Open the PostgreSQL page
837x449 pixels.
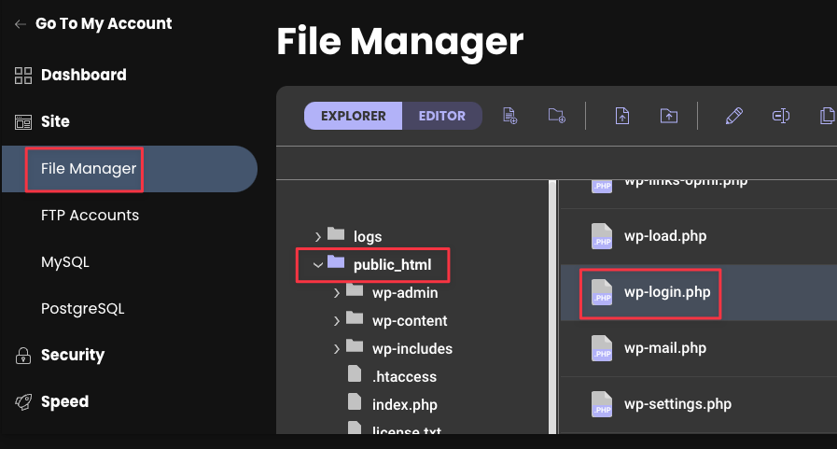tap(83, 309)
